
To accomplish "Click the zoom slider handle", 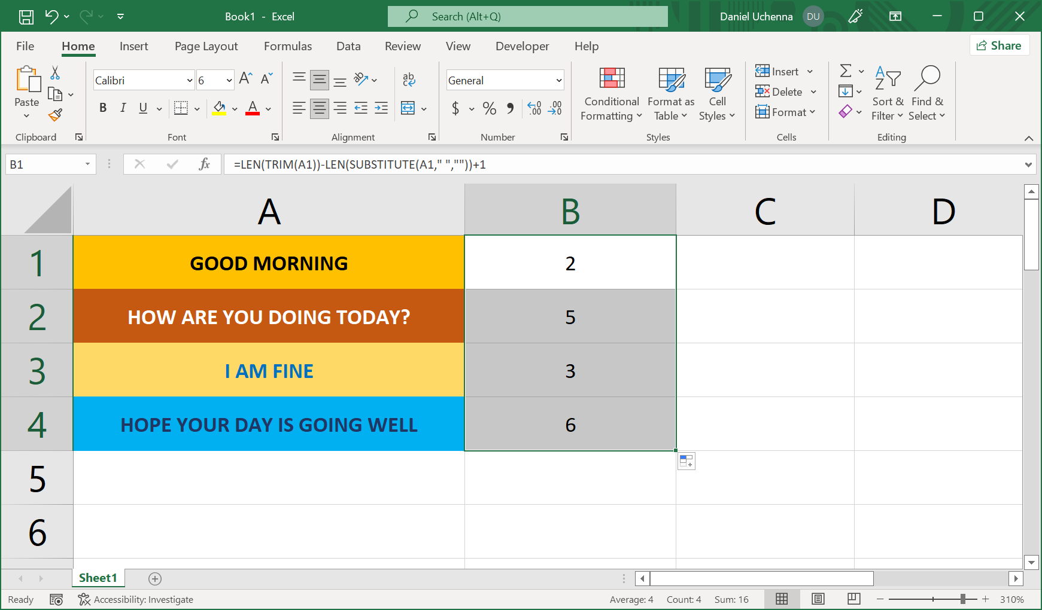I will (962, 599).
